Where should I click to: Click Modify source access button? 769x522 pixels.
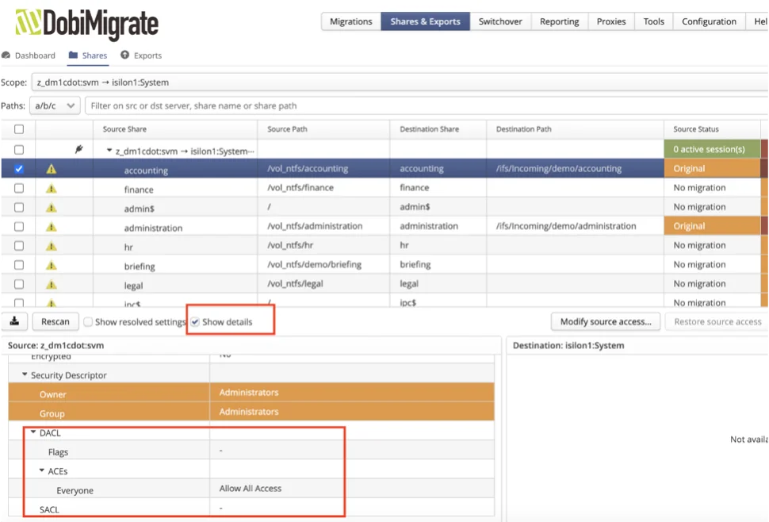coord(606,321)
